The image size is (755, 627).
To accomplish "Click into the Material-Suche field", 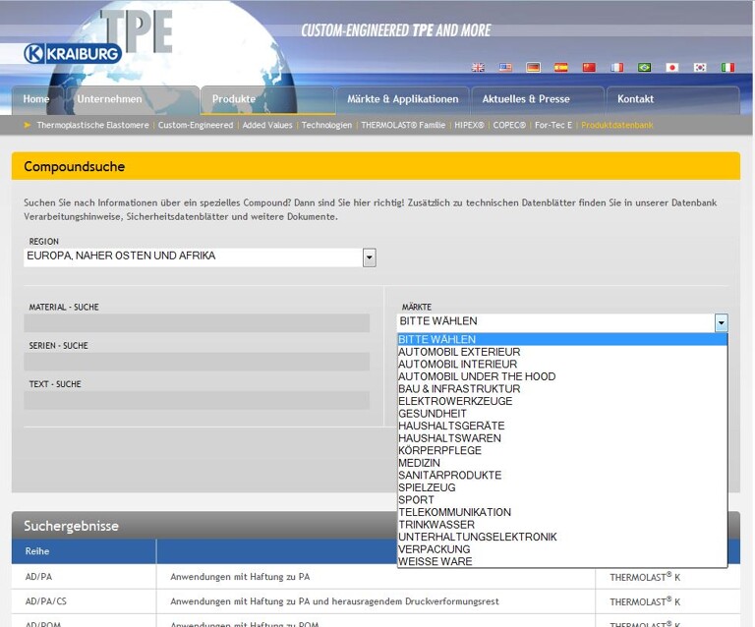I will point(197,323).
